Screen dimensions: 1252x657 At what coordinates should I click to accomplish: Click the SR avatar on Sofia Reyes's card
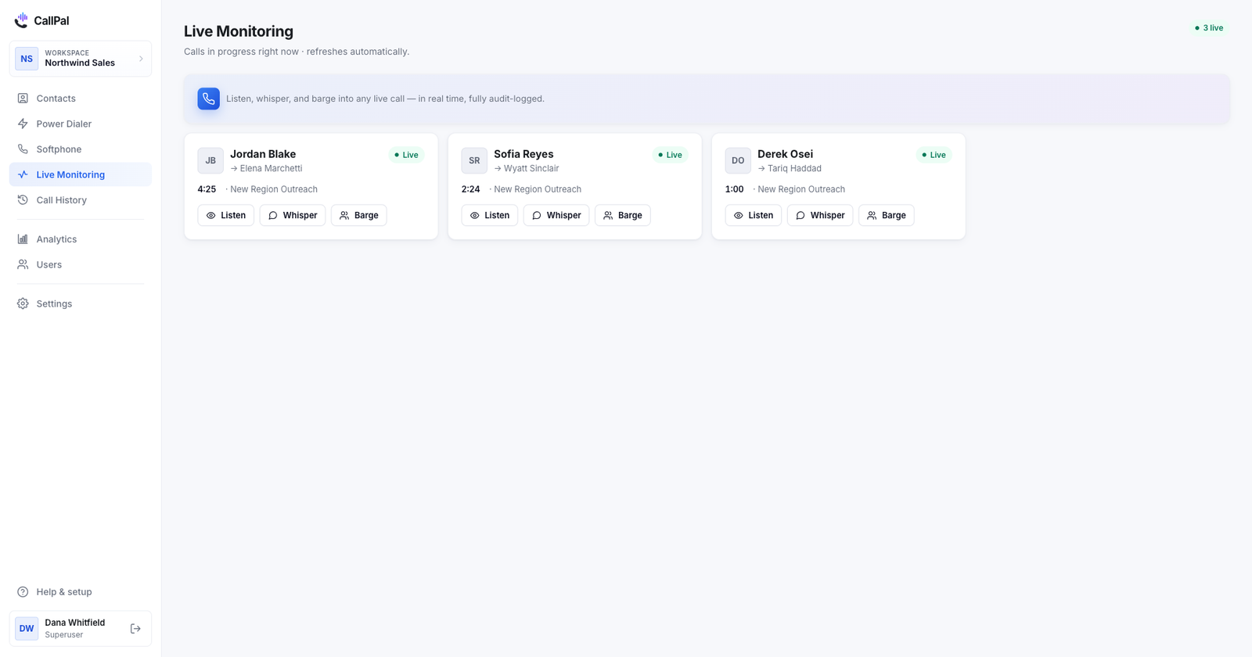[474, 160]
